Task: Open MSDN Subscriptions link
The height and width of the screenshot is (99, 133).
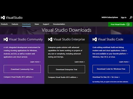Action: click(110, 17)
